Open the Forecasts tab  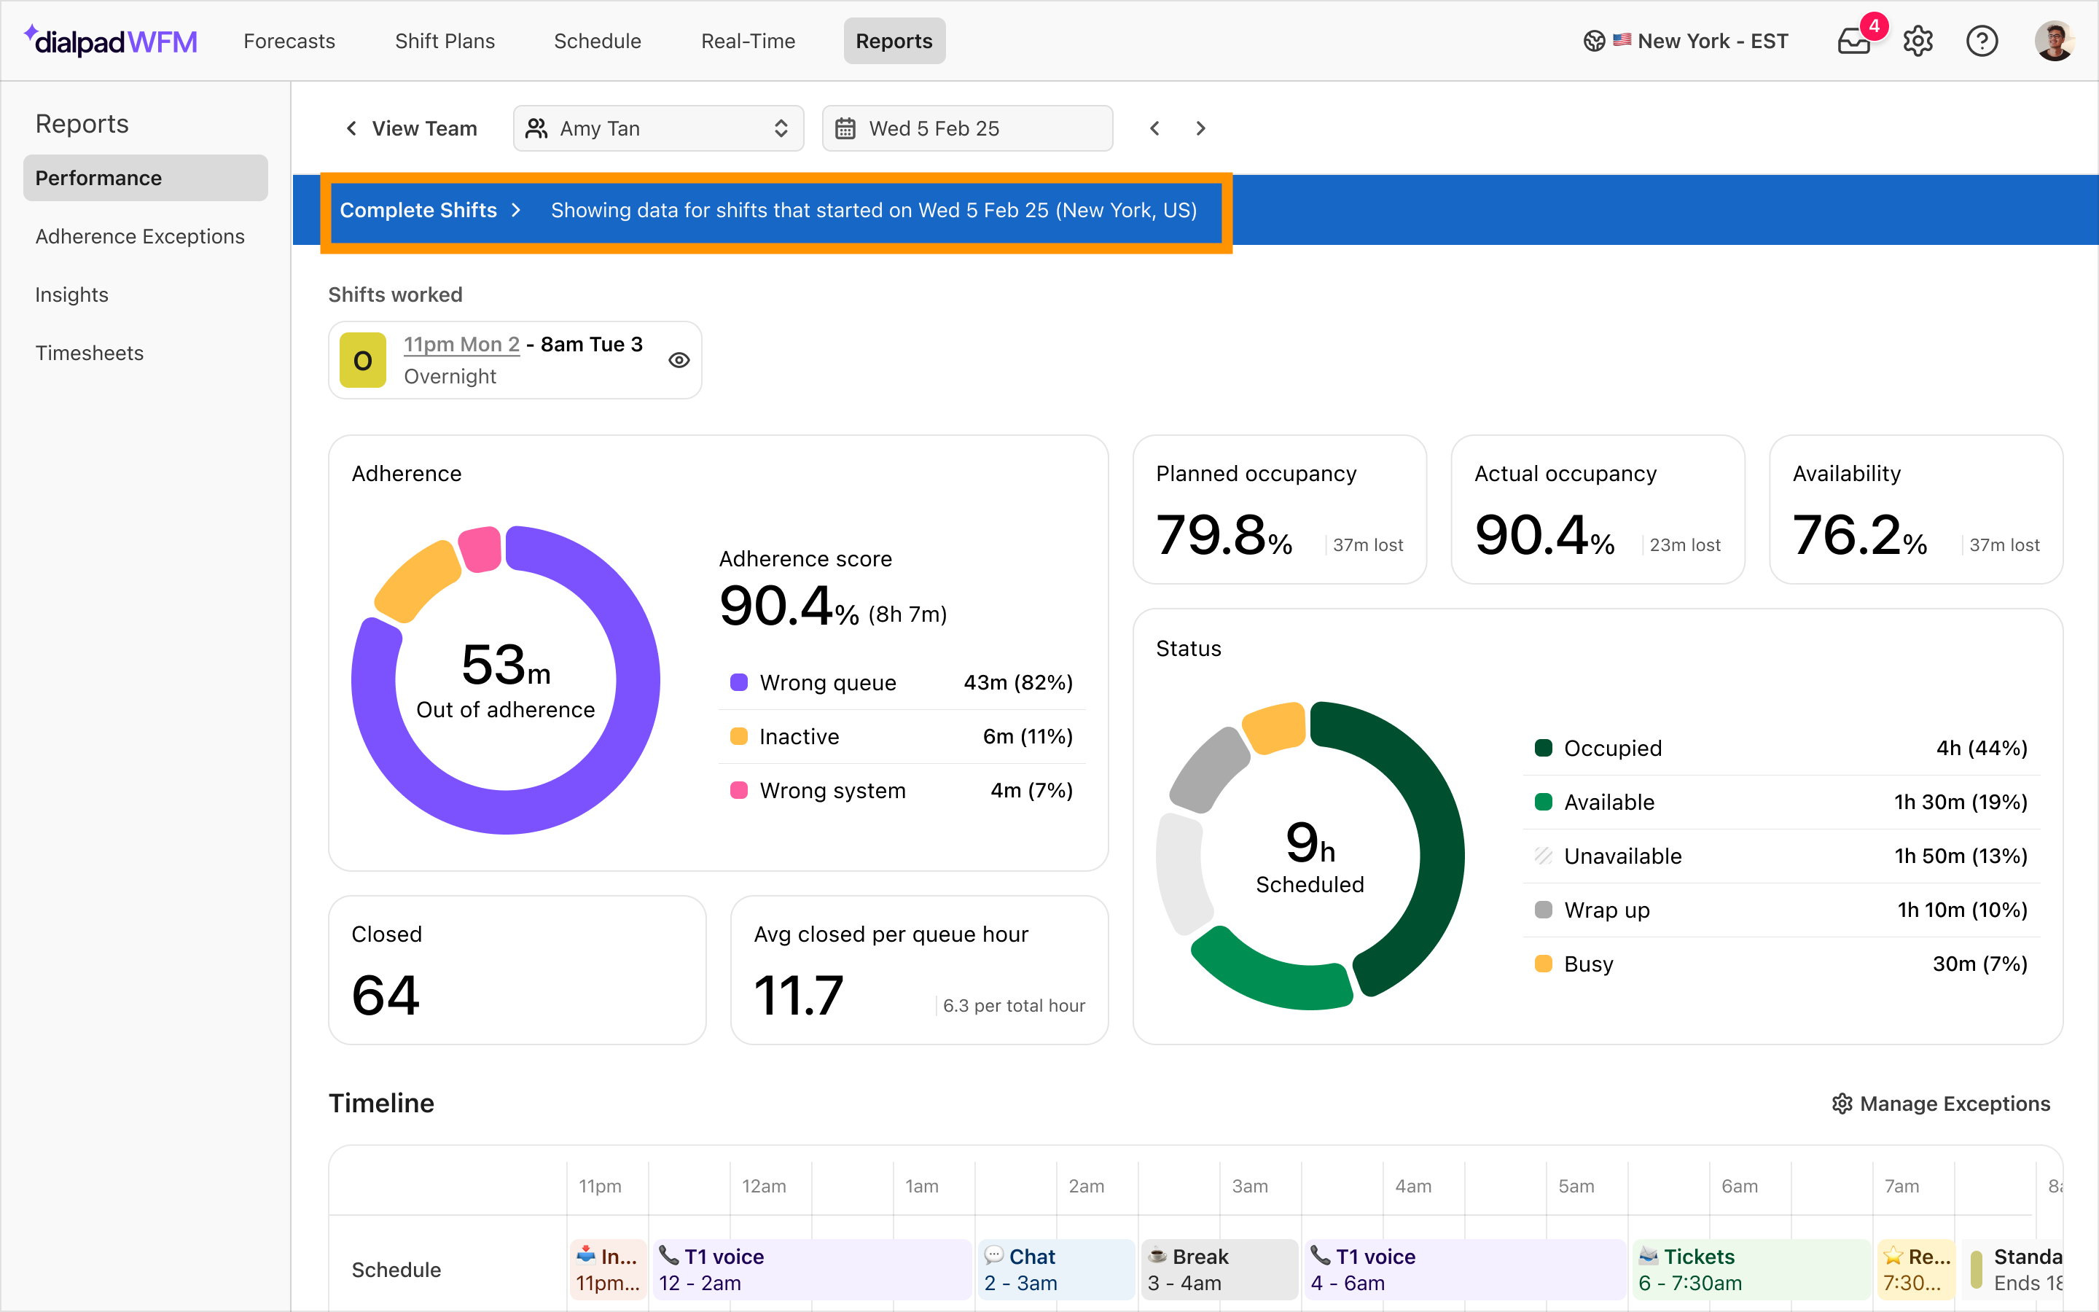click(x=289, y=41)
